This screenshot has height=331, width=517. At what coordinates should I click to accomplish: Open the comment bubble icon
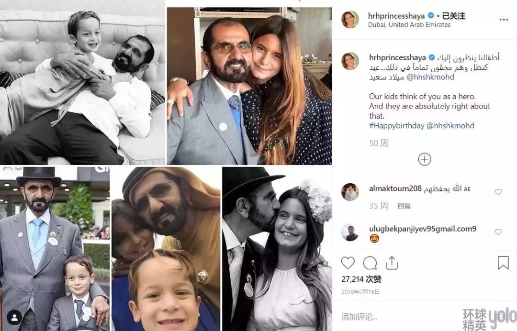(370, 263)
